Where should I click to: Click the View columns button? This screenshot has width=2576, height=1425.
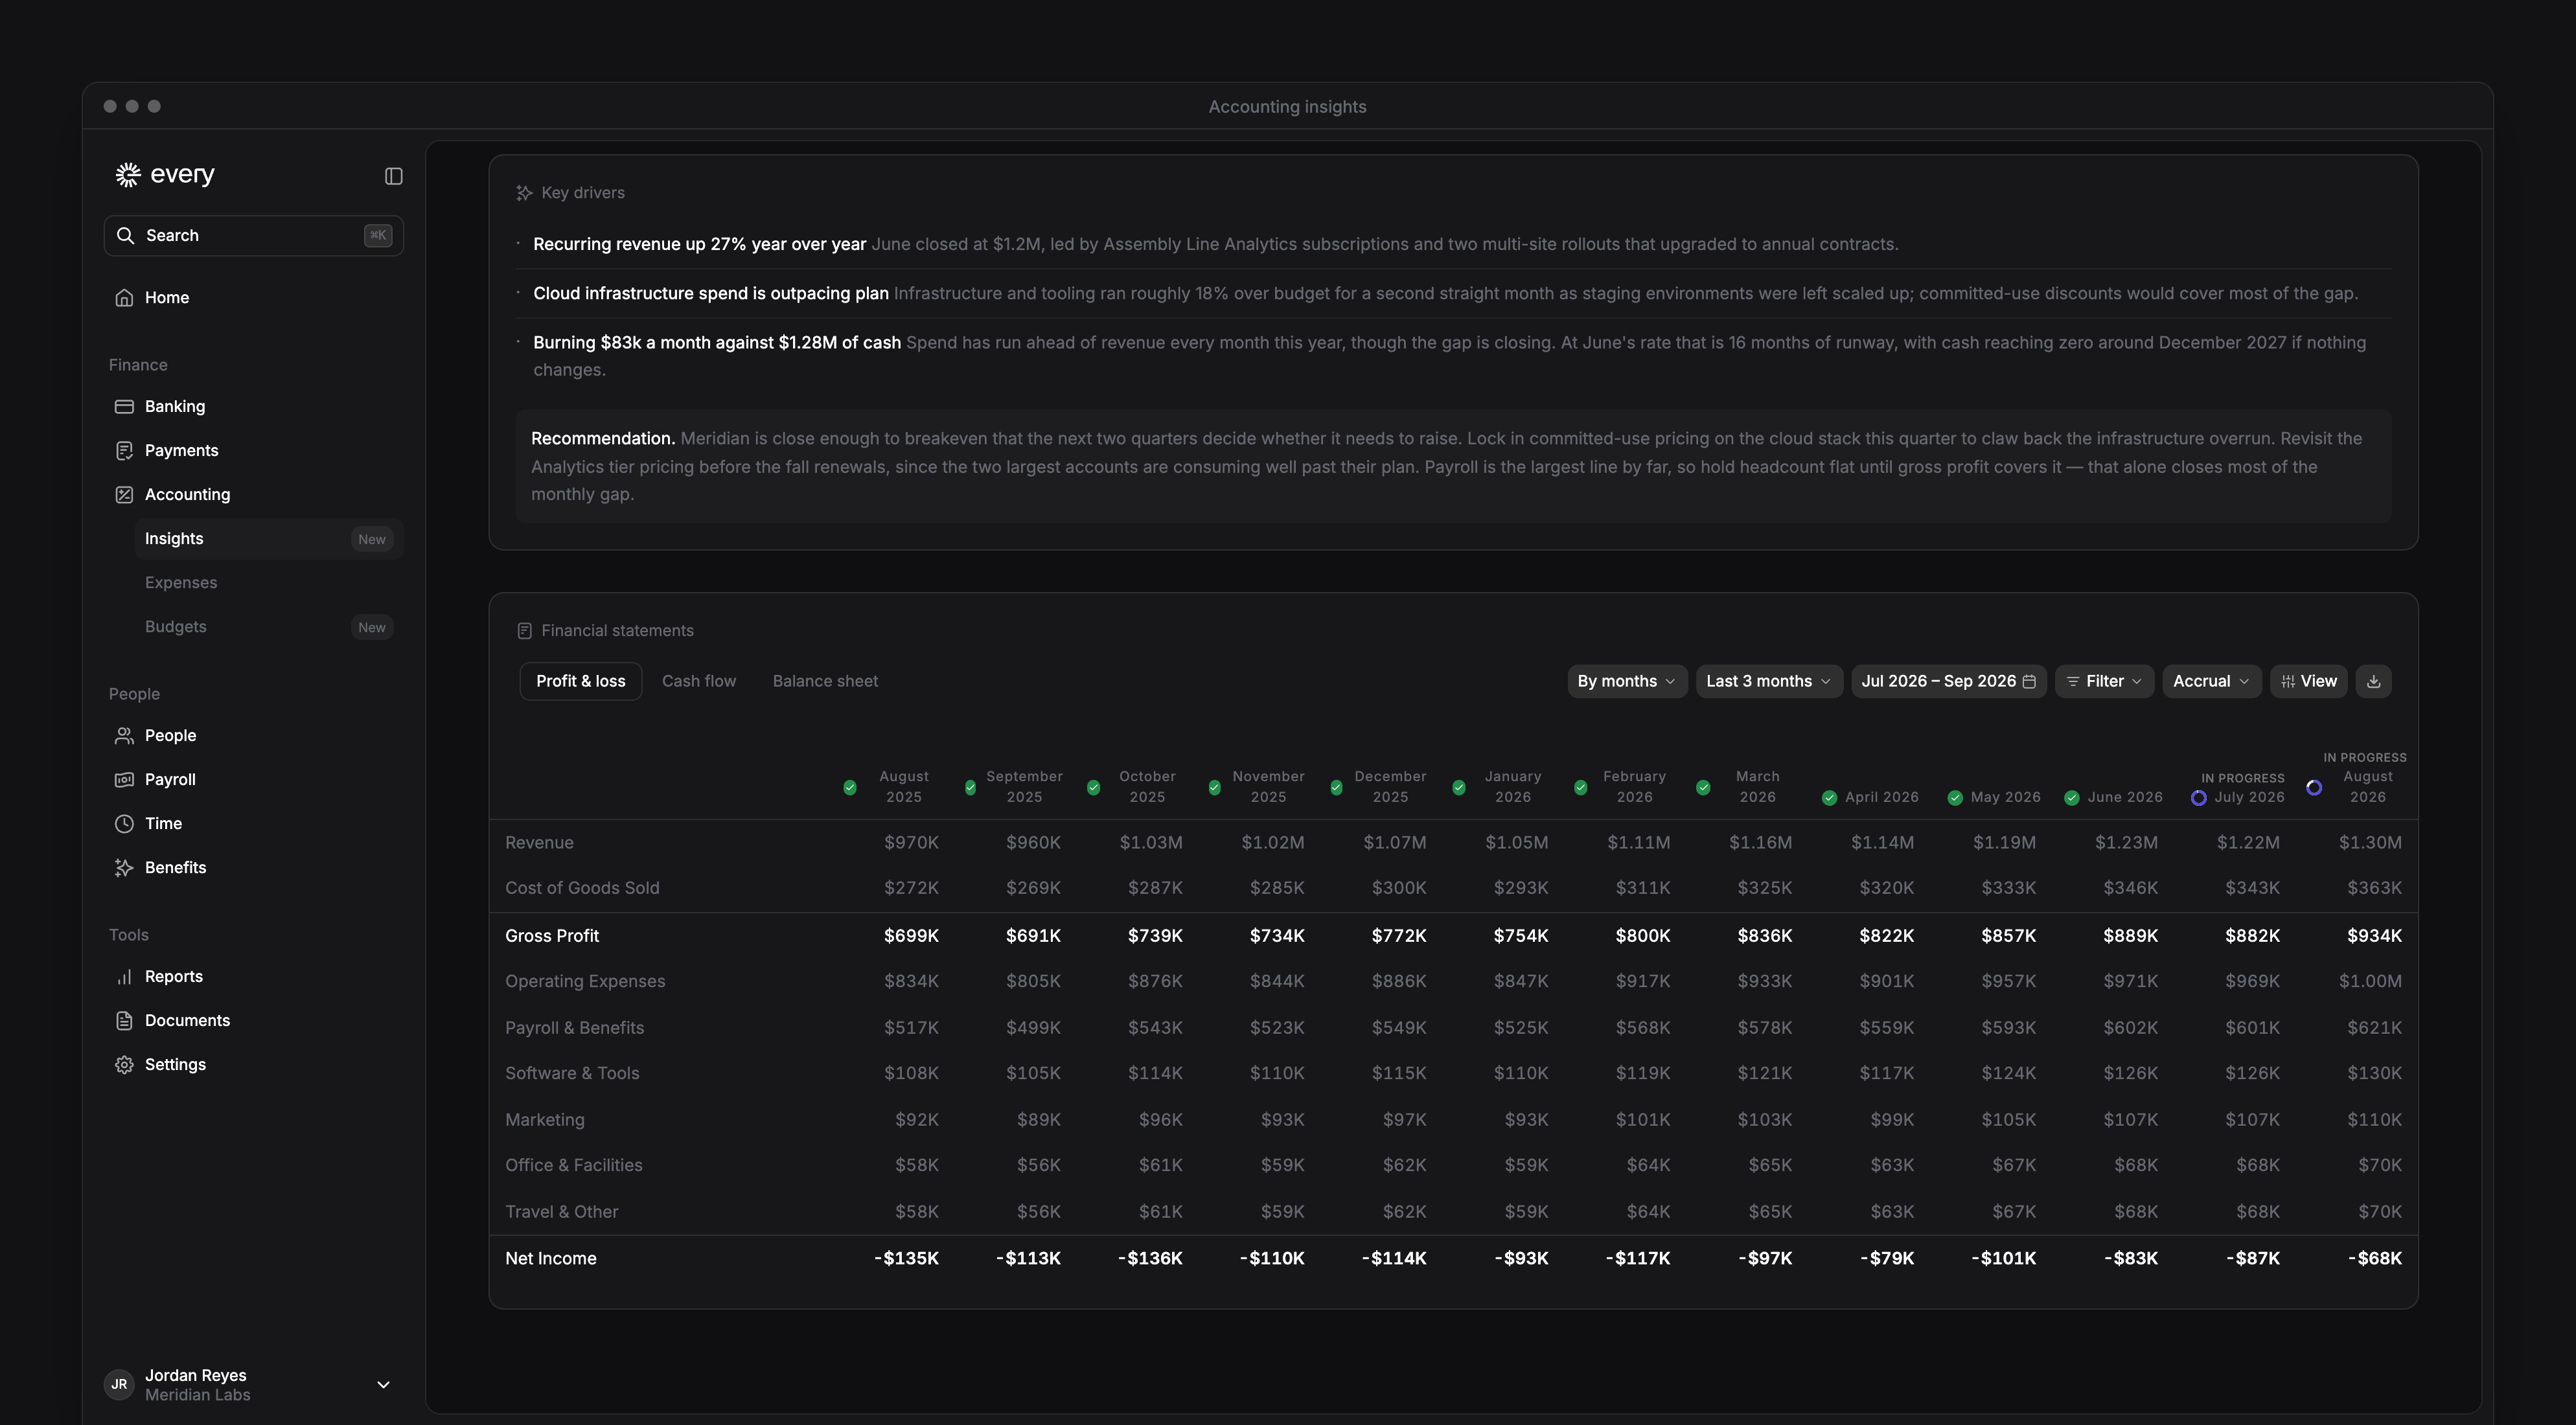pyautogui.click(x=2308, y=681)
